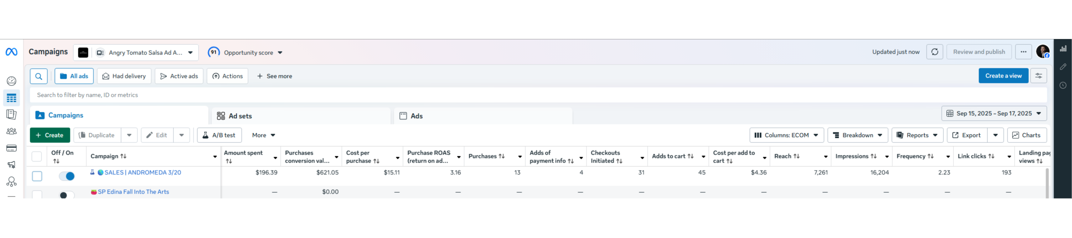Viewport: 1072px width, 238px height.
Task: Select the Billing card icon in sidebar
Action: pyautogui.click(x=11, y=148)
